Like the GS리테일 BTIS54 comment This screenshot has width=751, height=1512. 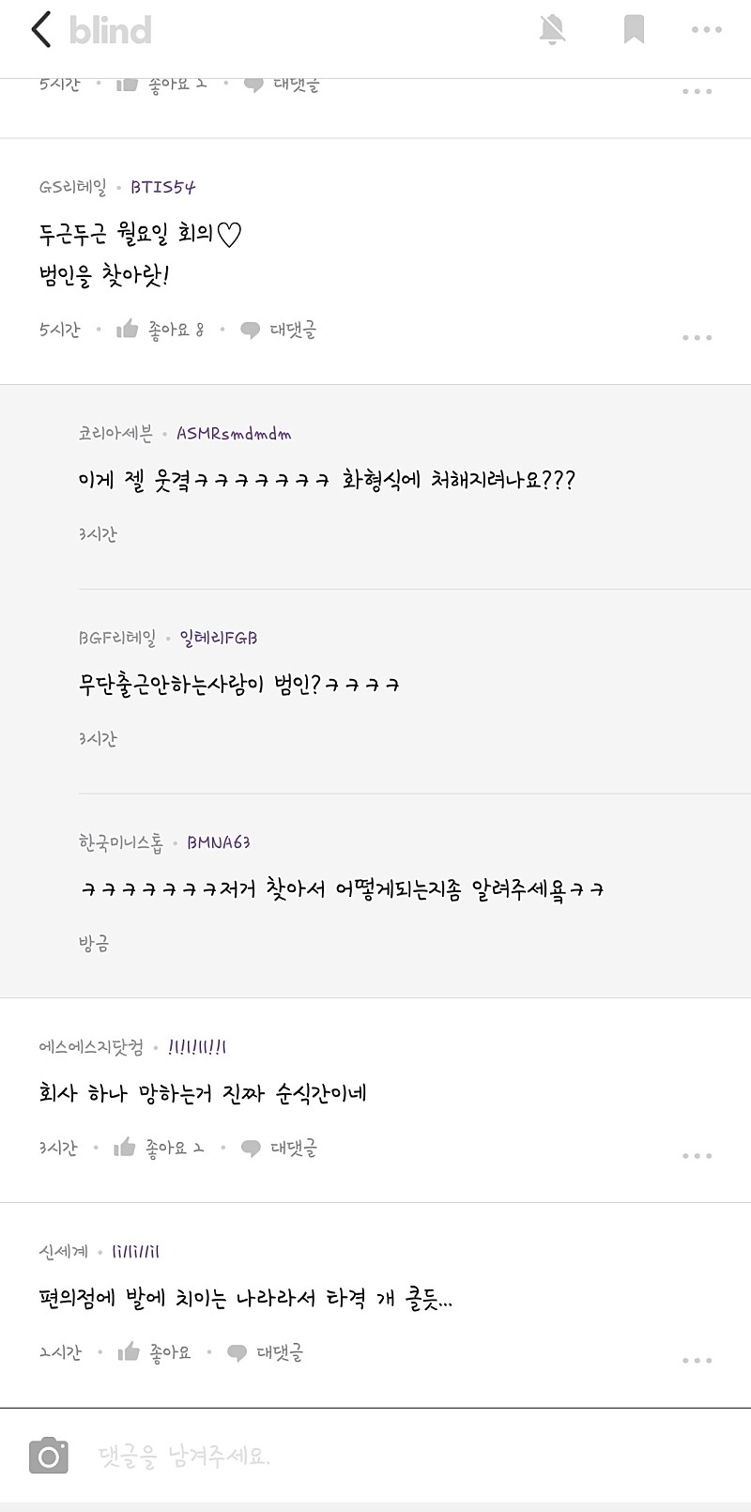pos(160,330)
